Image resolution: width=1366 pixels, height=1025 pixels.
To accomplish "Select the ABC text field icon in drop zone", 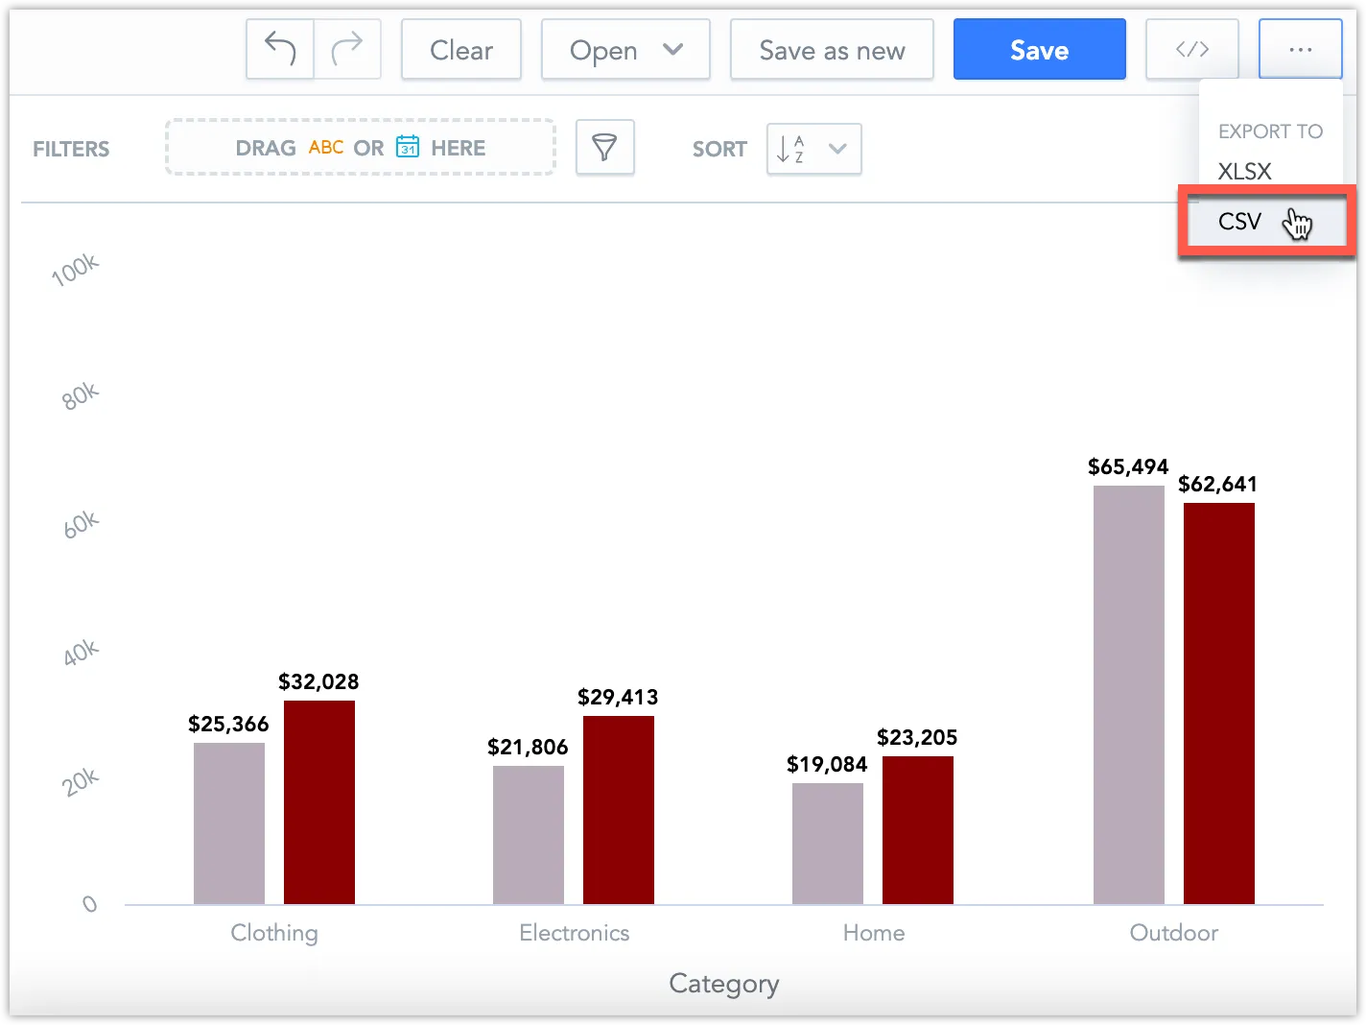I will (x=326, y=147).
